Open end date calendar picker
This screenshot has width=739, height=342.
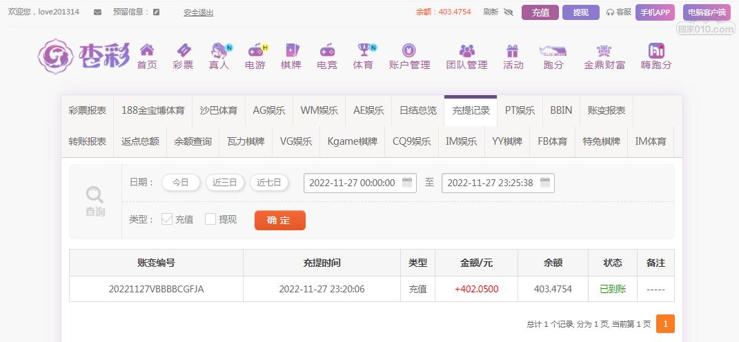click(x=545, y=183)
